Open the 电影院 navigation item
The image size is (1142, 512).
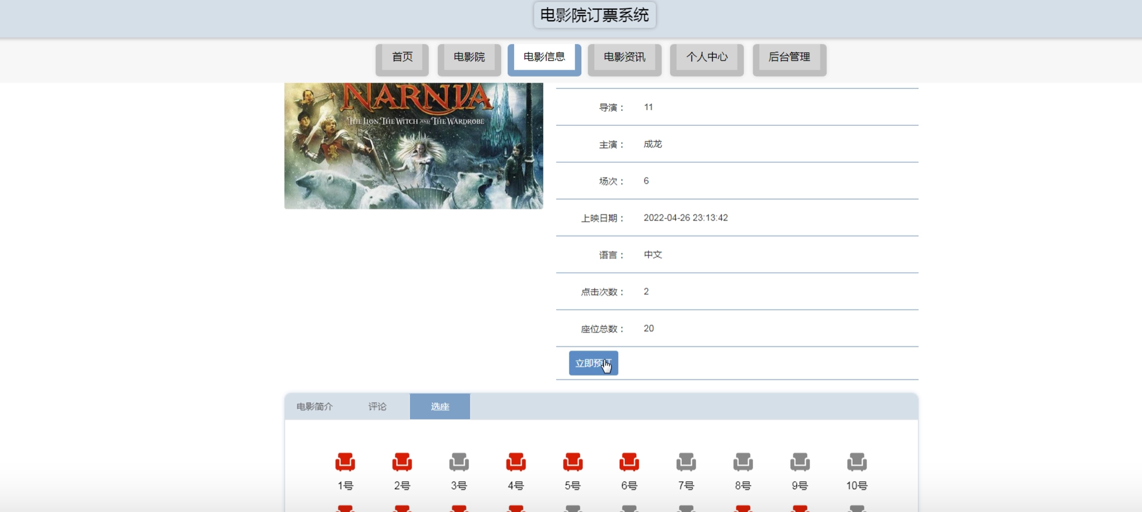[470, 60]
